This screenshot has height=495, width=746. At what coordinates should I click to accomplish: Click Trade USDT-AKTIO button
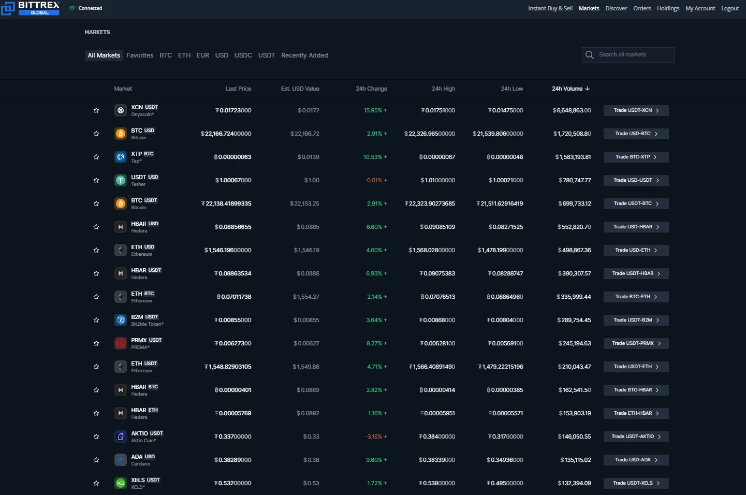pyautogui.click(x=636, y=436)
